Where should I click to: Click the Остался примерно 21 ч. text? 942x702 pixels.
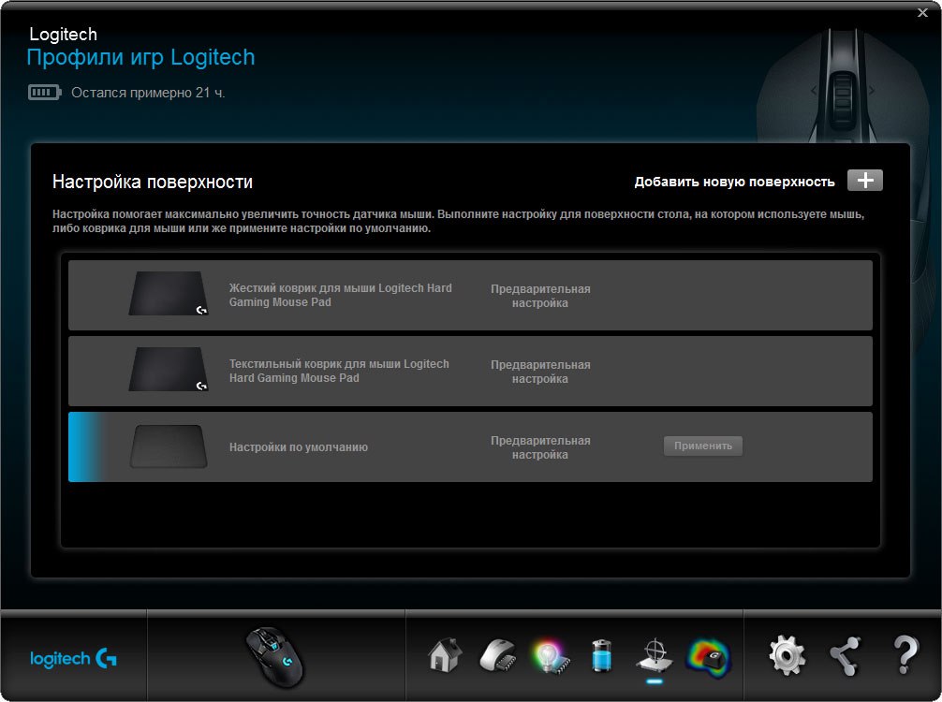point(148,93)
